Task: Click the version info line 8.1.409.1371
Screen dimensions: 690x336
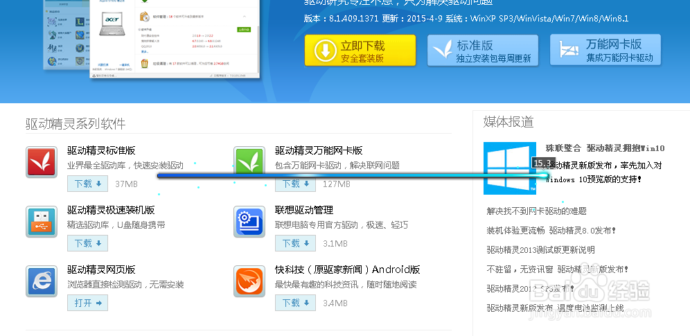Action: tap(466, 19)
